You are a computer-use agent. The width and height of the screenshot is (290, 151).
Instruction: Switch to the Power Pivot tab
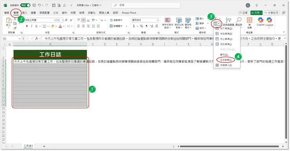pos(129,13)
